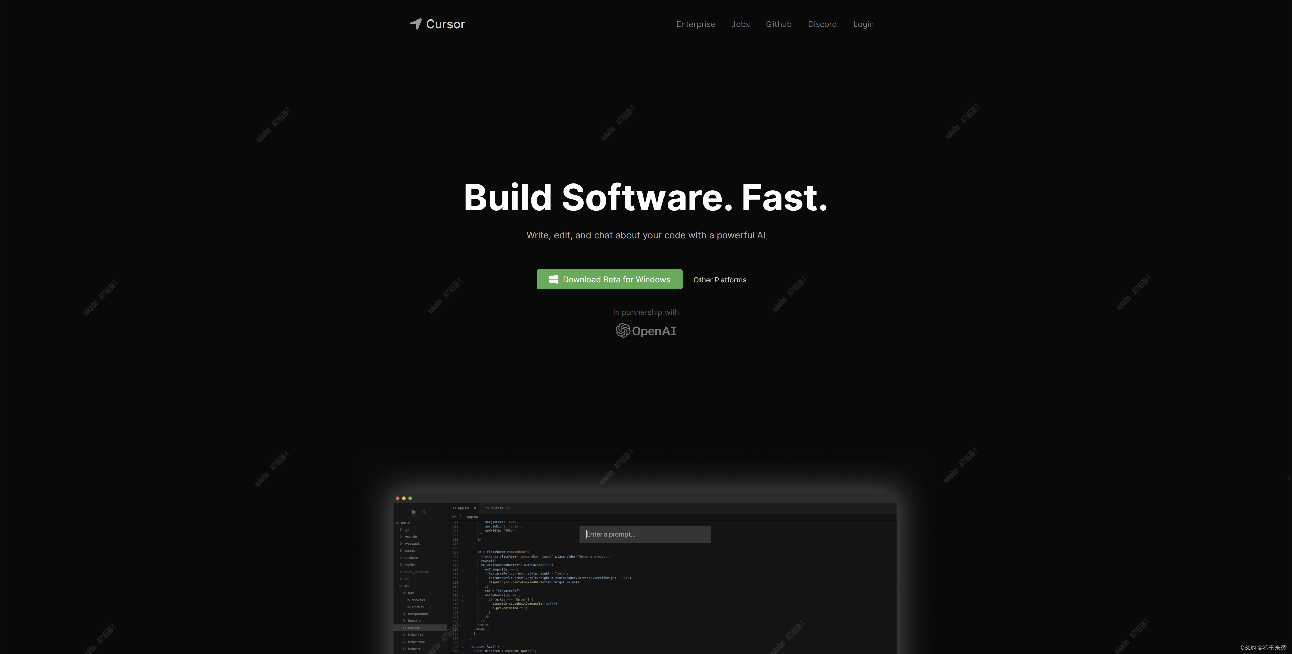
Task: Click the Download Beta for Windows button
Action: pyautogui.click(x=610, y=279)
